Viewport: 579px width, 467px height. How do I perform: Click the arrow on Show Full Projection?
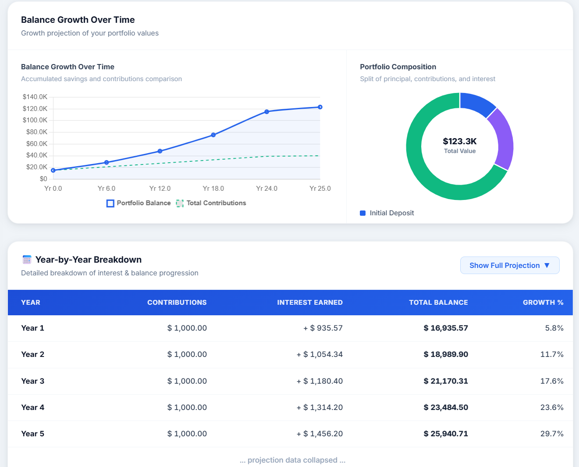547,265
